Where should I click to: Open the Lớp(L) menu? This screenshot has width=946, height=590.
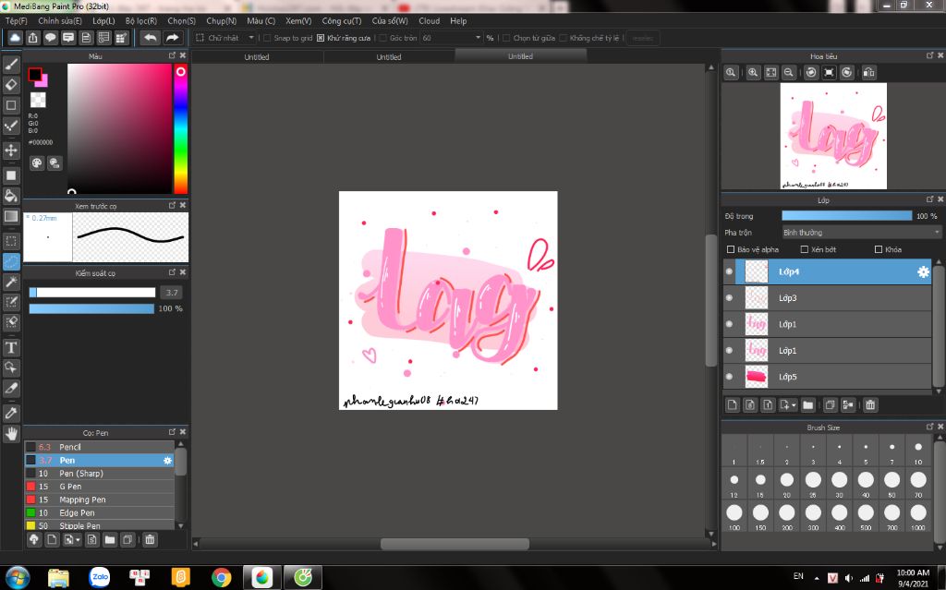pos(103,20)
